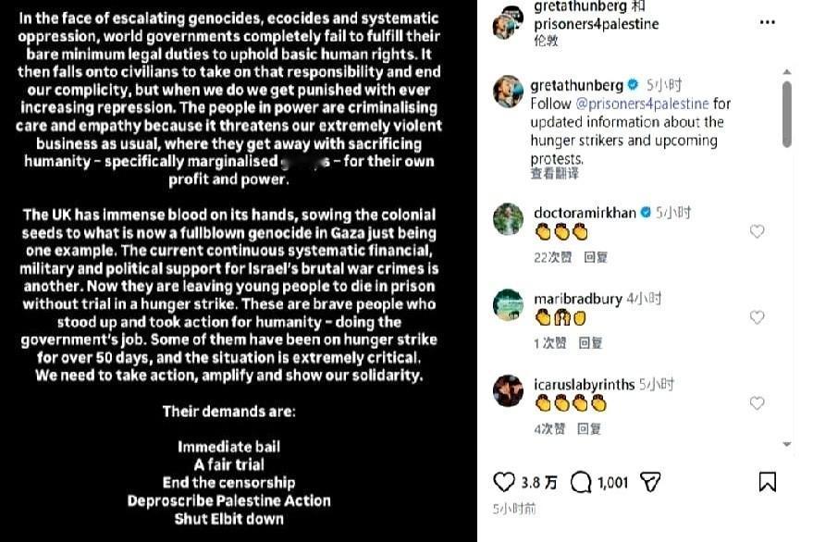Screen dimensions: 813x542
Task: Open doctoramirkhan's profile avatar
Action: coord(508,219)
